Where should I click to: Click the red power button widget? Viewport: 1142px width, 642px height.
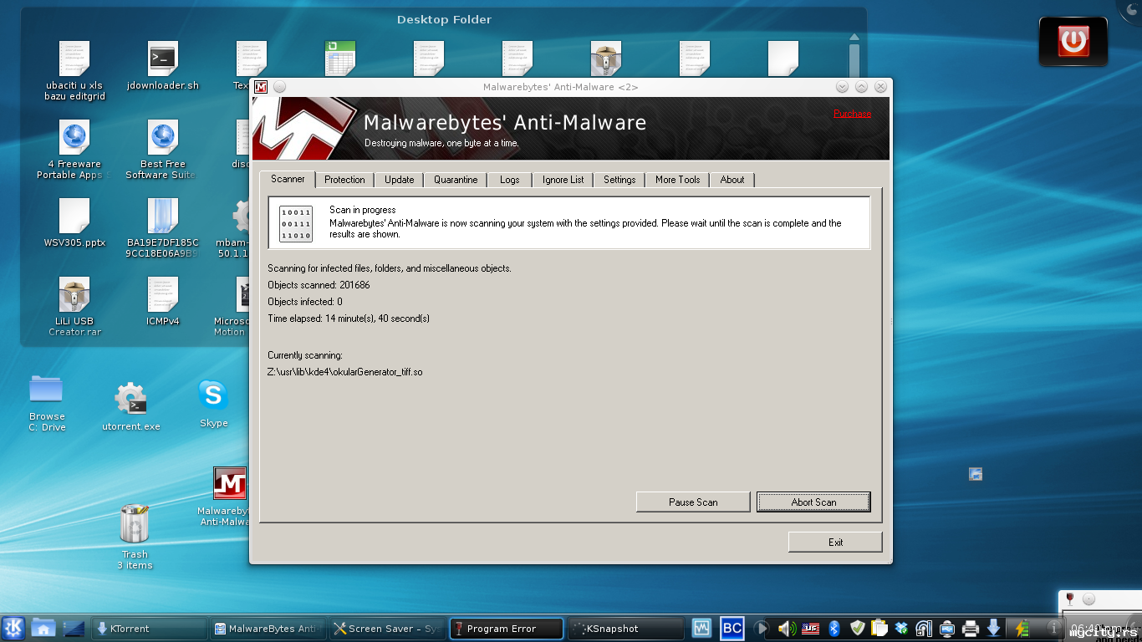pos(1073,41)
